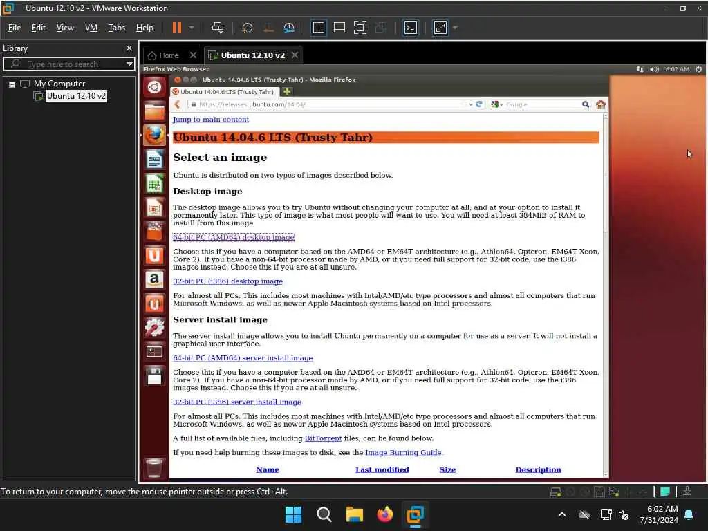Viewport: 708px width, 531px height.
Task: Open the Help menu
Action: [x=145, y=28]
